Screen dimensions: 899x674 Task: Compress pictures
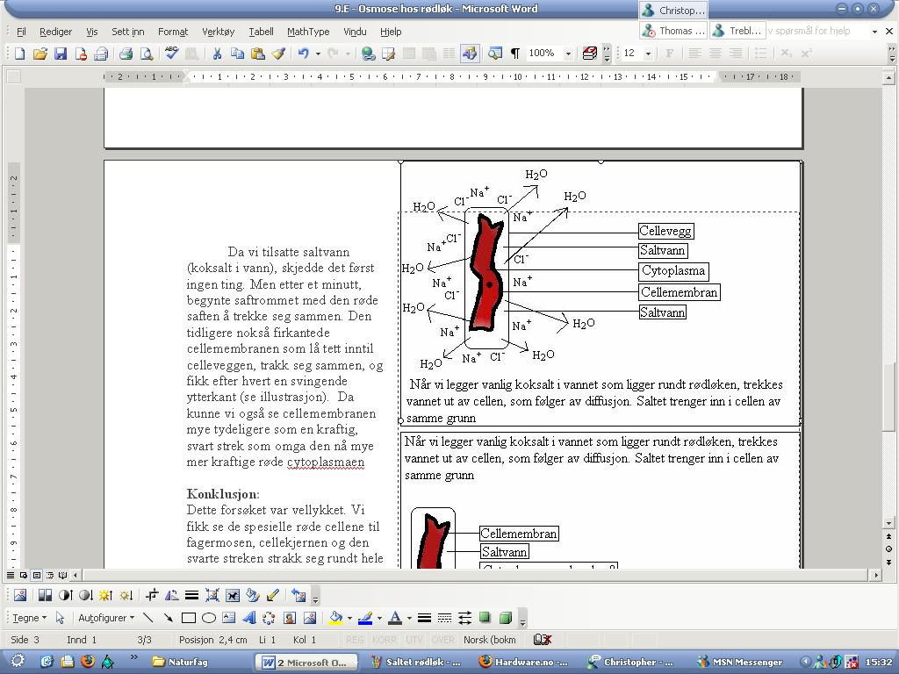(212, 595)
